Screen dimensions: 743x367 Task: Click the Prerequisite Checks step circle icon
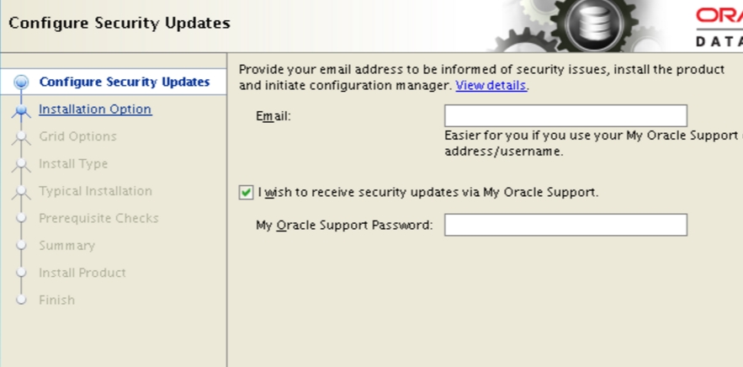coord(21,218)
